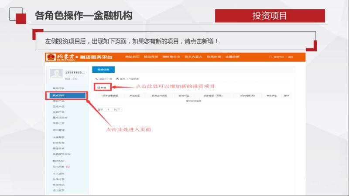Viewport: 349px width, 196px height.
Task: Open 信托产品 sidebar item
Action: point(58,107)
